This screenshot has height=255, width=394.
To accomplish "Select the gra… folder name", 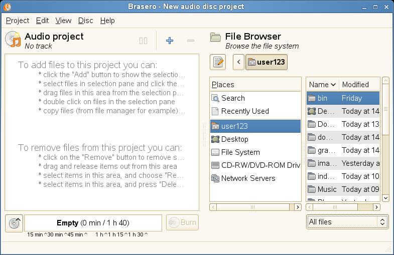I will coord(326,150).
